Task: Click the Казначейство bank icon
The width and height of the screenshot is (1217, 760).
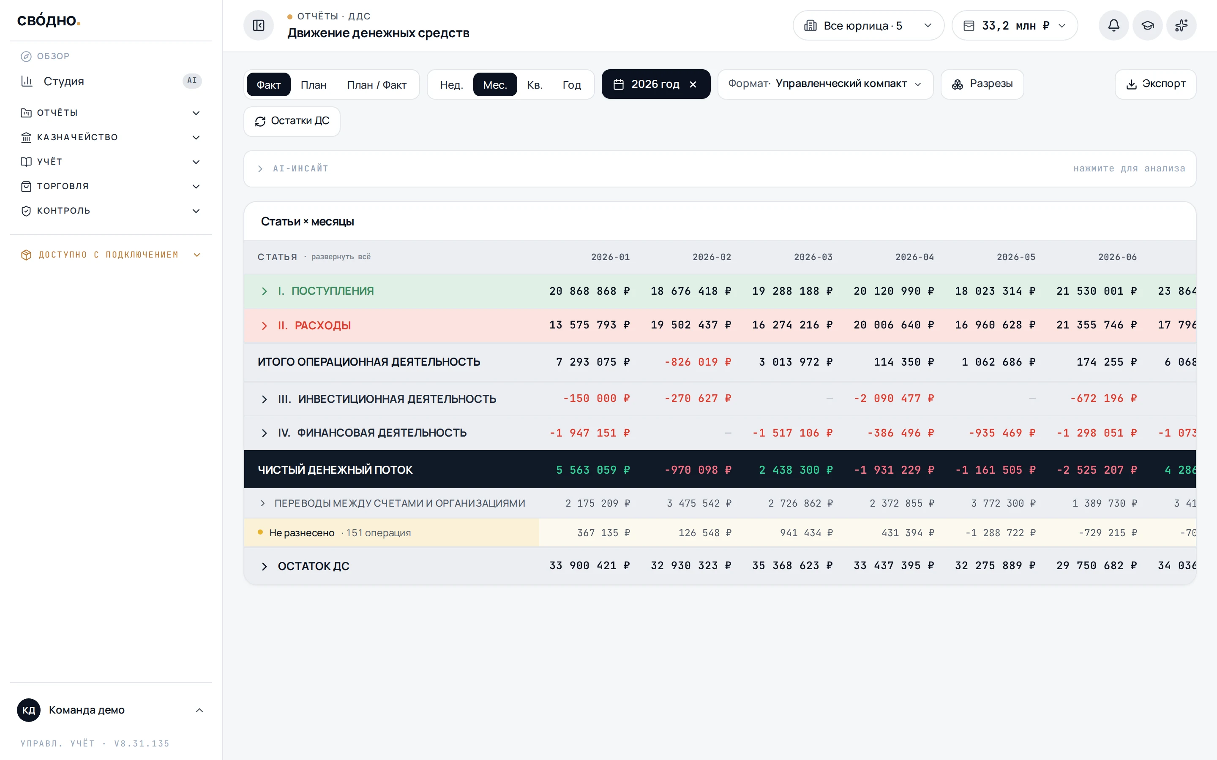Action: coord(26,137)
